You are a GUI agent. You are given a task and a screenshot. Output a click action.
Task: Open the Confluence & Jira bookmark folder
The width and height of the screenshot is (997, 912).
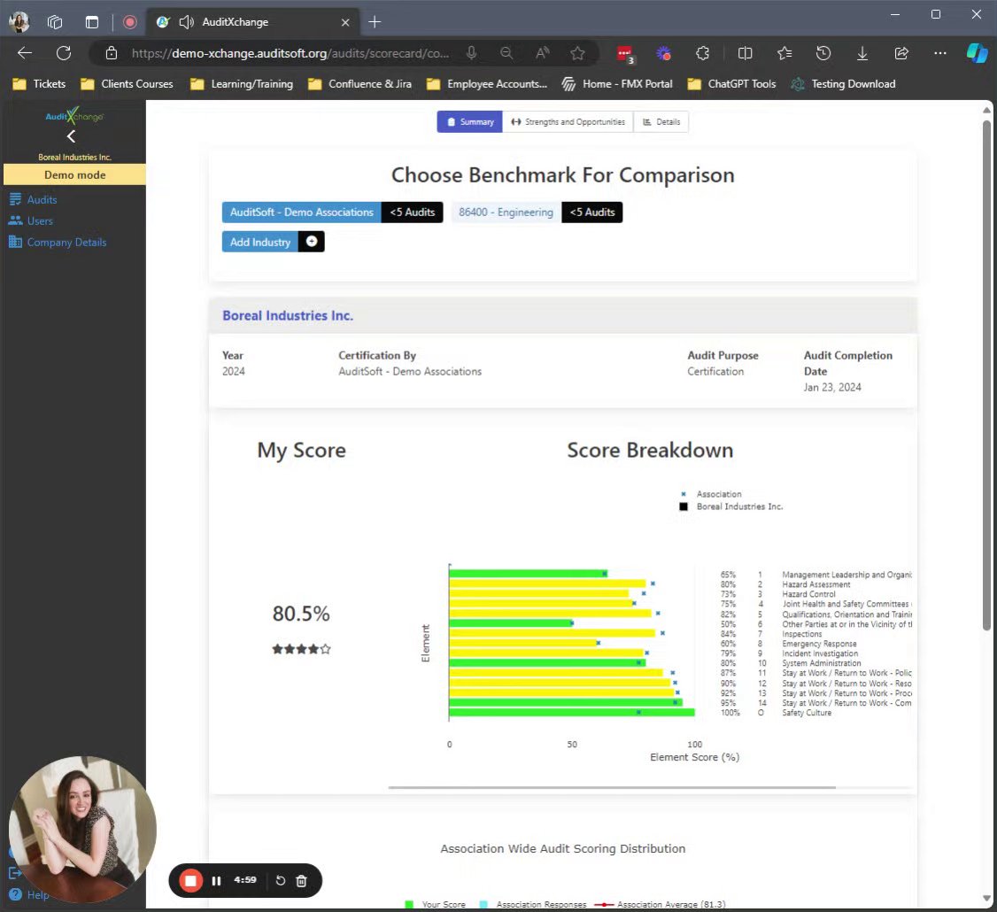pos(359,84)
